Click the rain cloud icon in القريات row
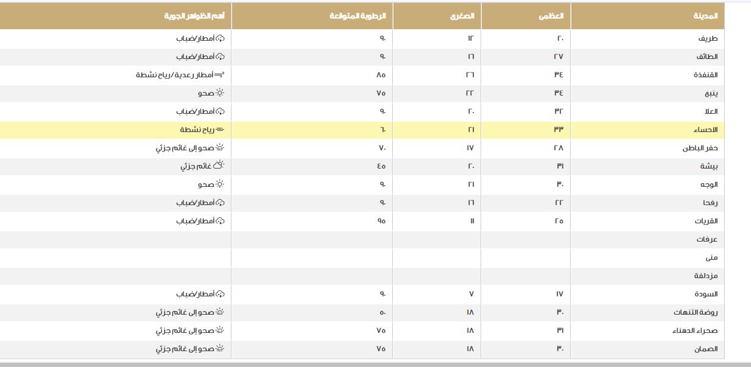 click(220, 221)
